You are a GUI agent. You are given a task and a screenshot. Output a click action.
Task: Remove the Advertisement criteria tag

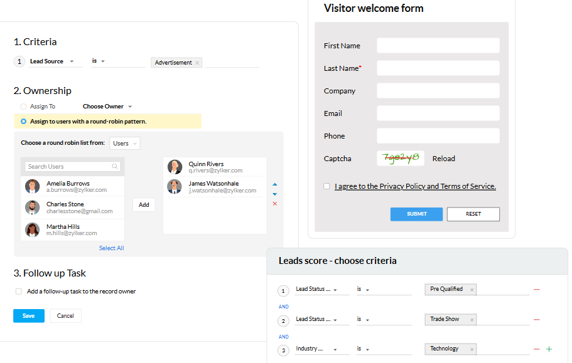pyautogui.click(x=197, y=63)
